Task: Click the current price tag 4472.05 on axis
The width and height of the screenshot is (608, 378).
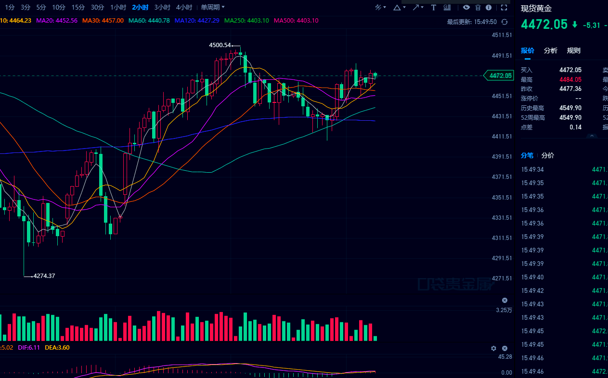Action: [x=499, y=76]
